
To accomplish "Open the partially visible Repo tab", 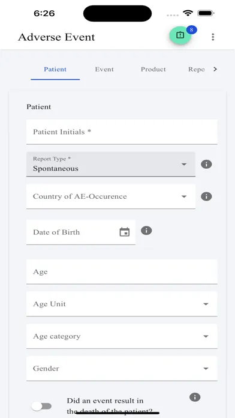I will click(196, 69).
